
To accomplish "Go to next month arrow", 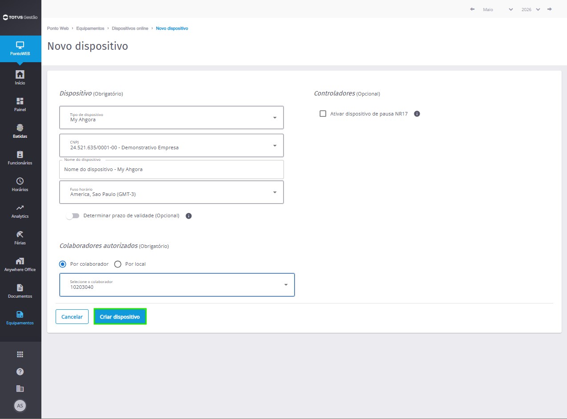I will [x=550, y=9].
